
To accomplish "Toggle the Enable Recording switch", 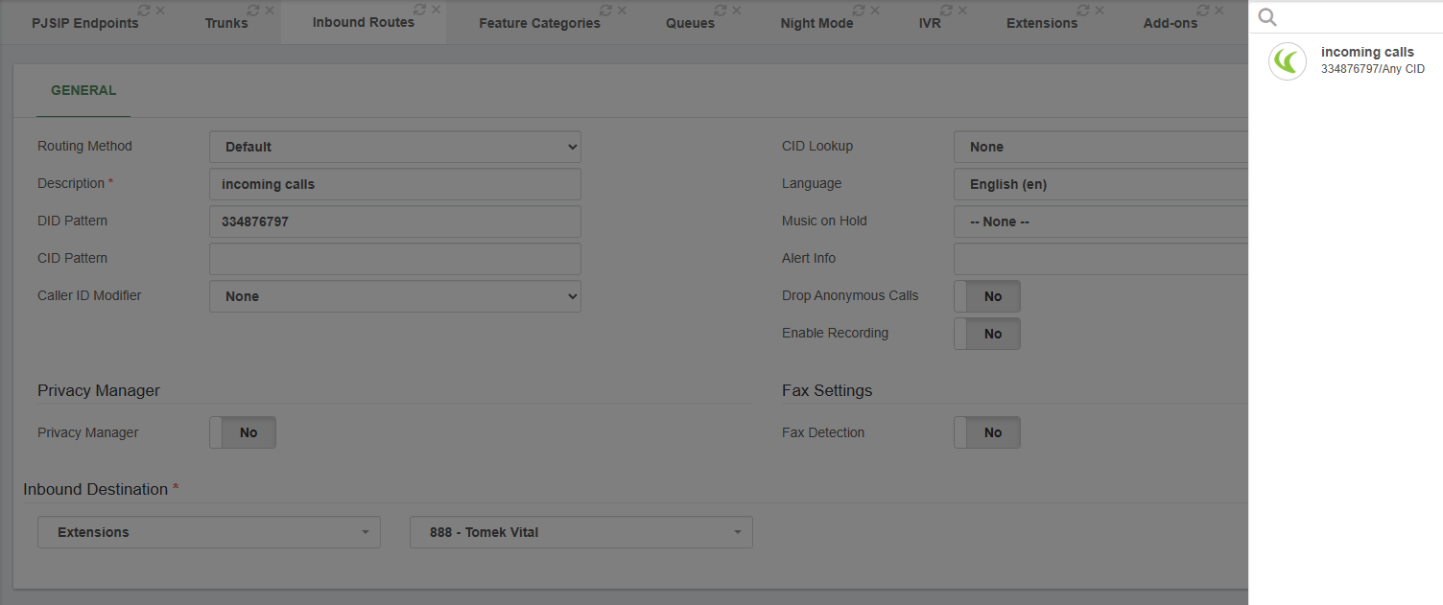I will pyautogui.click(x=986, y=334).
